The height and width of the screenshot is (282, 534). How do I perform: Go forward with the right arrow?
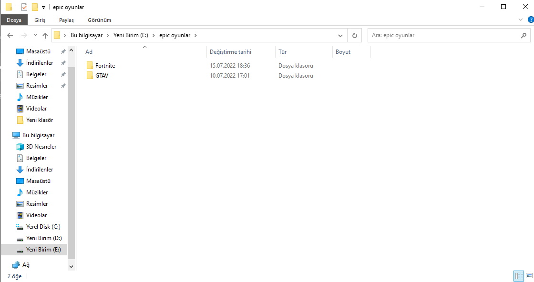click(24, 35)
